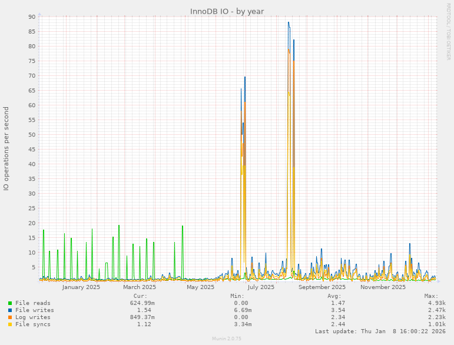The height and width of the screenshot is (345, 454).
Task: Click File writes max value 2.47k
Action: coord(437,310)
